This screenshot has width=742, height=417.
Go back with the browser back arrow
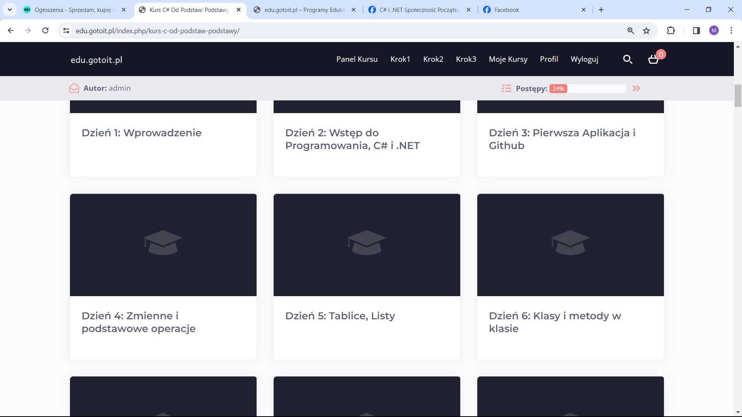point(11,31)
